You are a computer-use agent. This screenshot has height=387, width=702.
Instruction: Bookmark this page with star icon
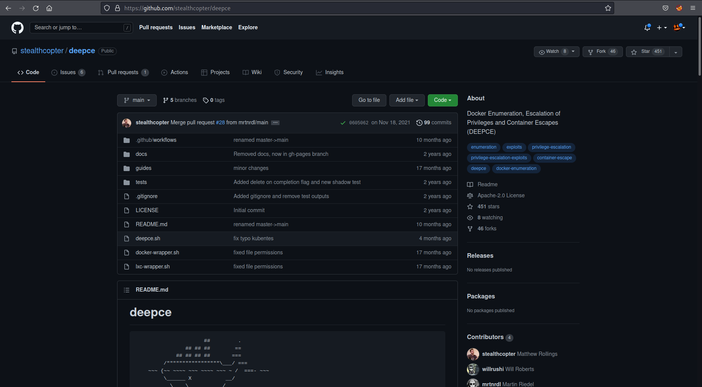click(x=608, y=8)
